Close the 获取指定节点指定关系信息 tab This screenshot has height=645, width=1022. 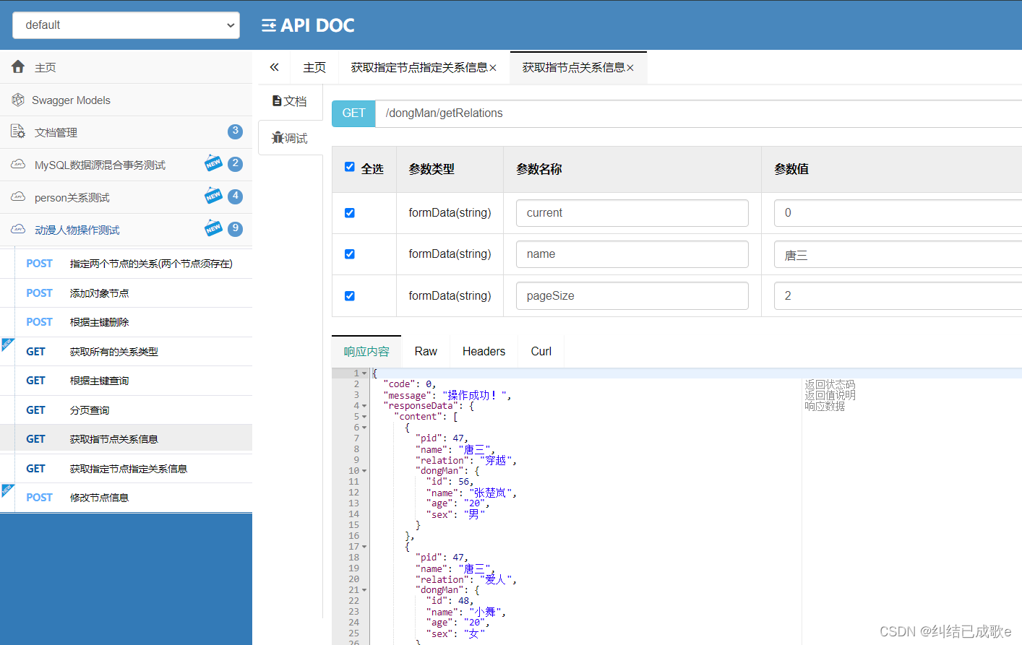point(493,68)
